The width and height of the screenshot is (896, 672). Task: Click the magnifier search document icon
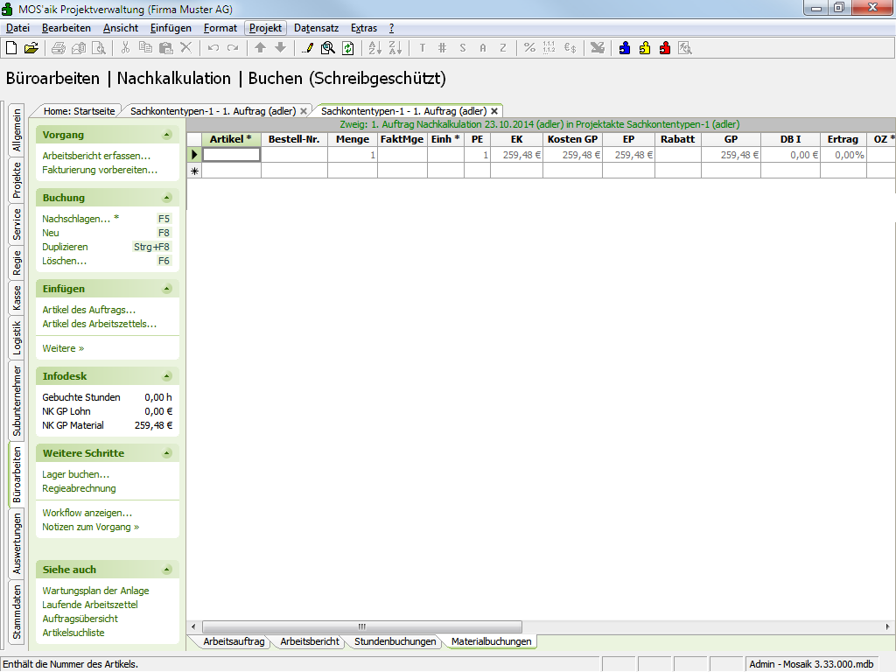(x=327, y=48)
